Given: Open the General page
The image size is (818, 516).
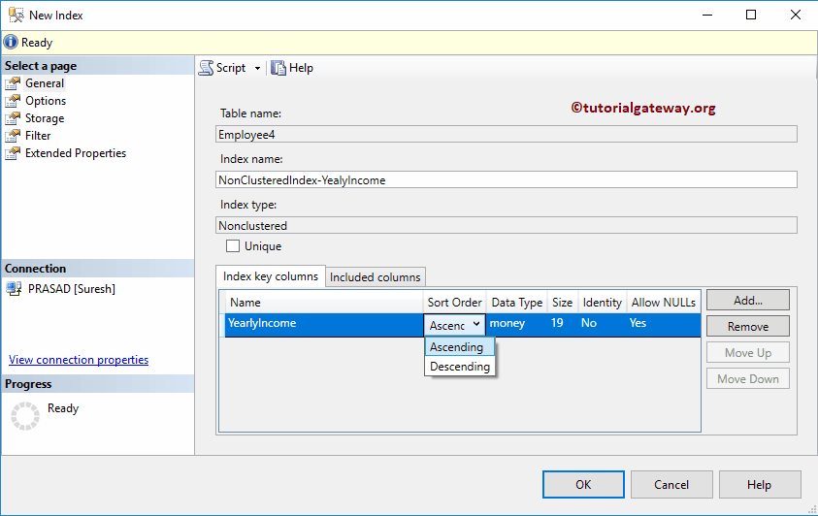Looking at the screenshot, I should click(45, 83).
